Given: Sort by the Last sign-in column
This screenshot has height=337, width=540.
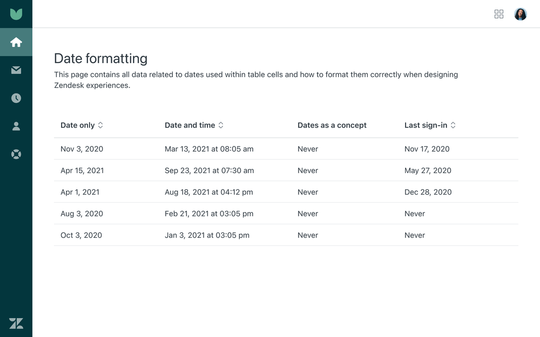Looking at the screenshot, I should tap(430, 125).
